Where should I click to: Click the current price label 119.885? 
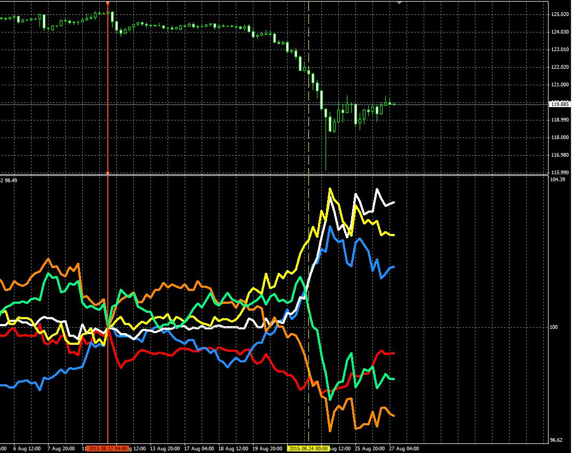560,104
